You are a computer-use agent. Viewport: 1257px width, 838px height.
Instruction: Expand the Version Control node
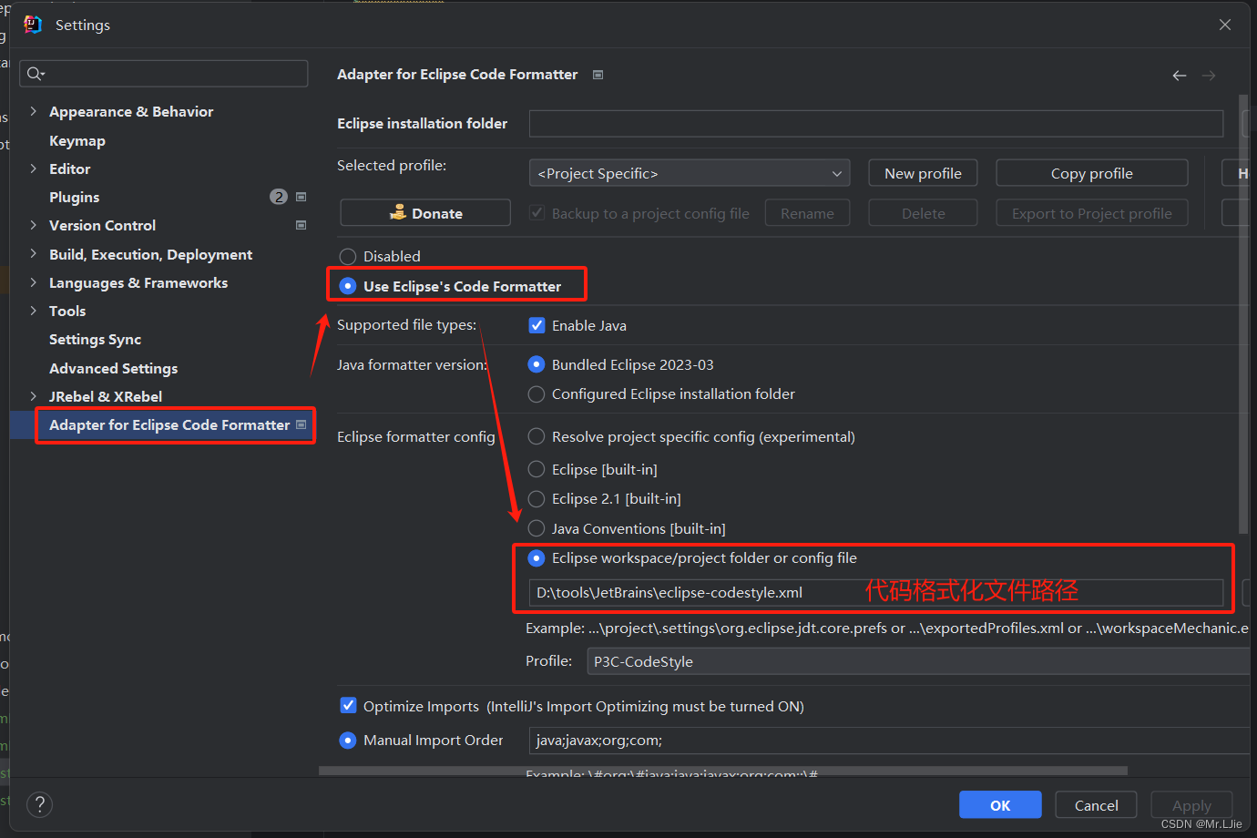(x=33, y=225)
